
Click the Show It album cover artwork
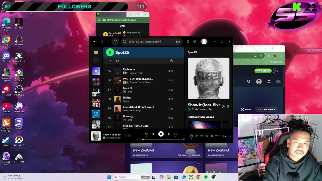coord(209,78)
